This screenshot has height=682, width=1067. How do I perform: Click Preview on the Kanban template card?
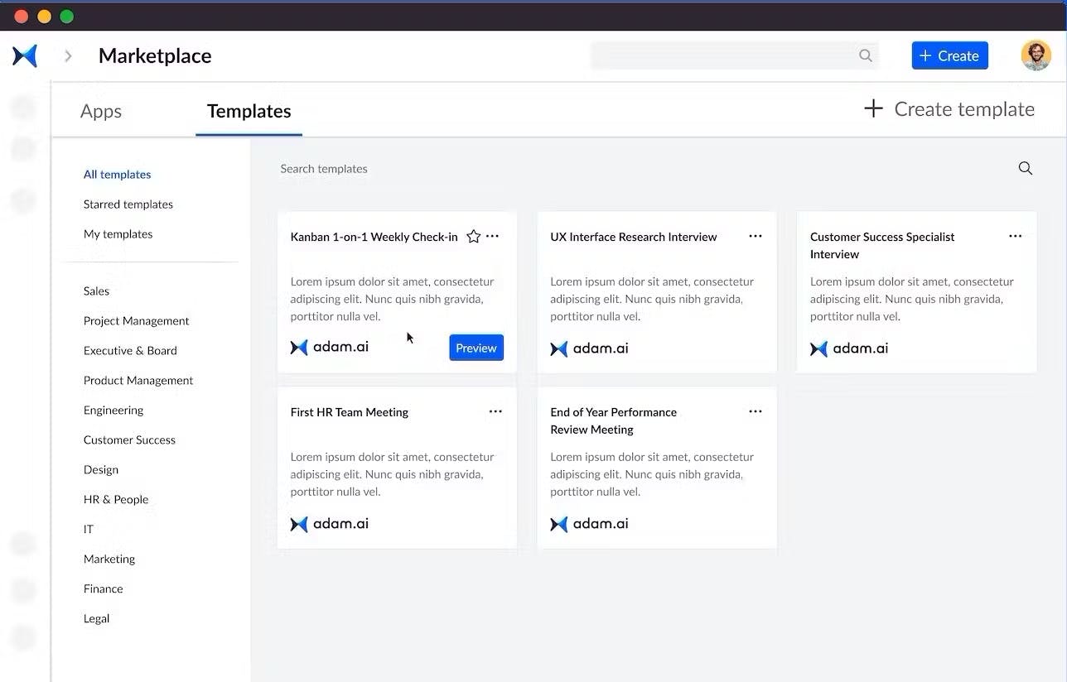pos(476,348)
